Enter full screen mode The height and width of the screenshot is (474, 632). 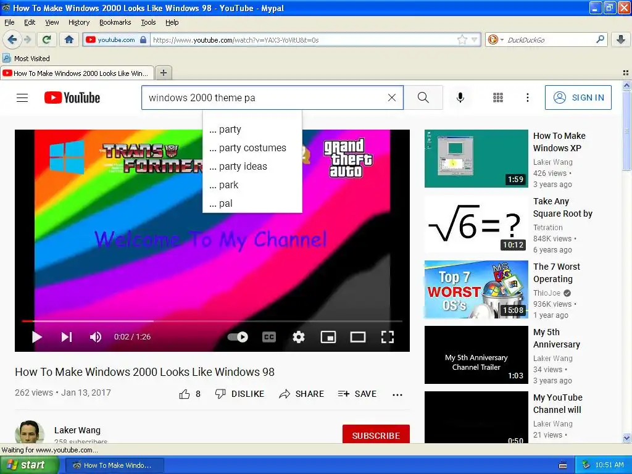[388, 337]
